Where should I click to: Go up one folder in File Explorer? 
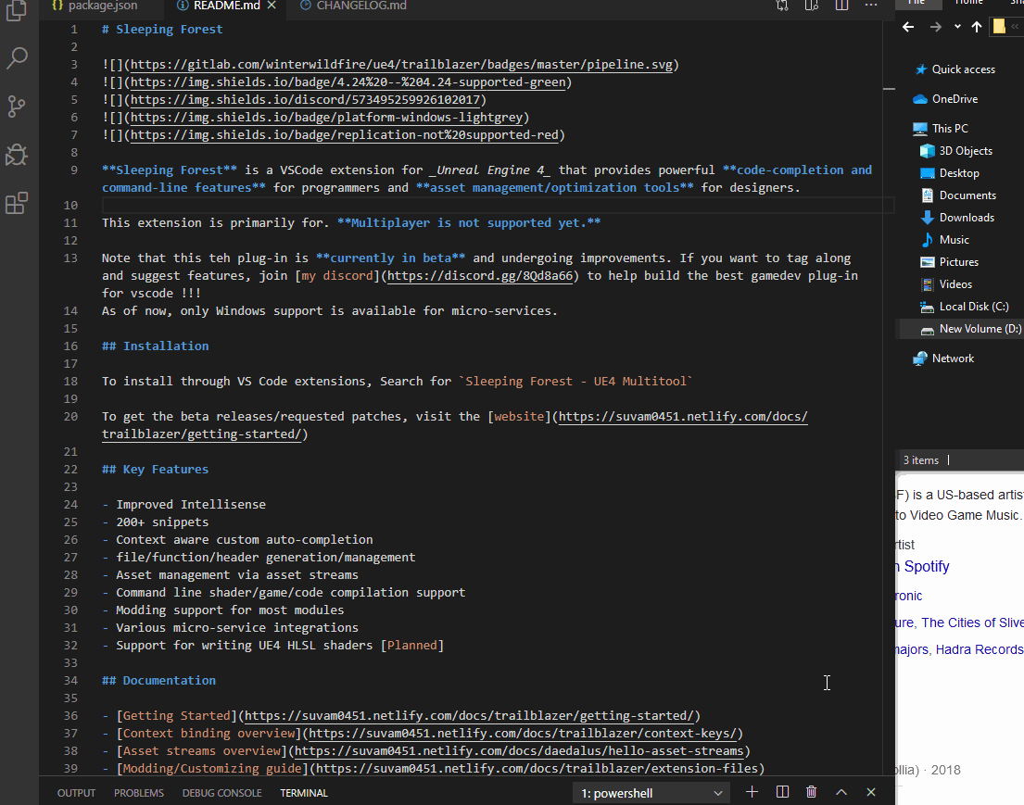click(x=977, y=27)
